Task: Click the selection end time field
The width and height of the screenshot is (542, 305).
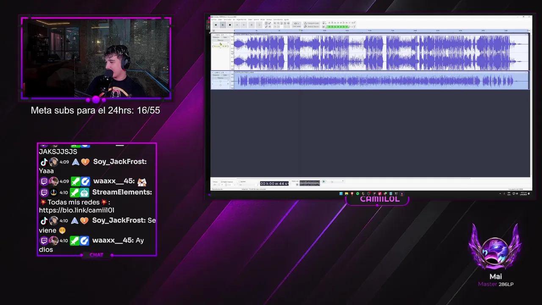Action: coord(310,185)
